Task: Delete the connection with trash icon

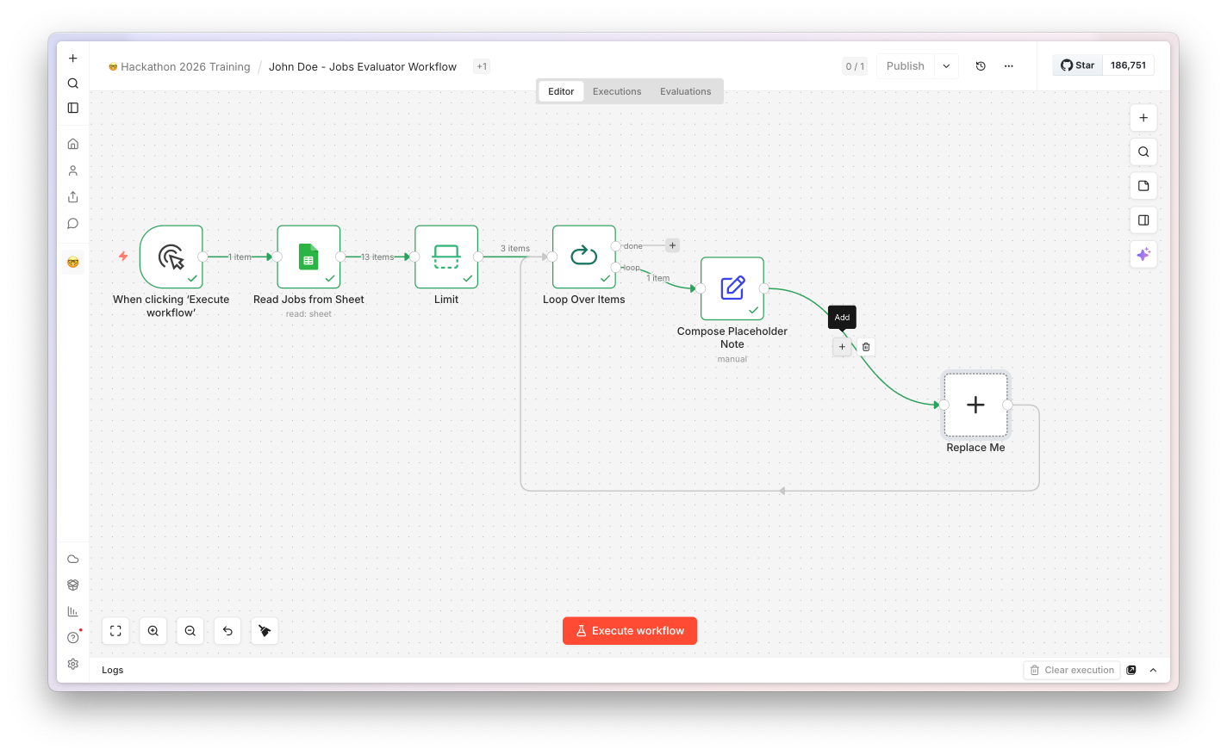Action: pyautogui.click(x=866, y=347)
